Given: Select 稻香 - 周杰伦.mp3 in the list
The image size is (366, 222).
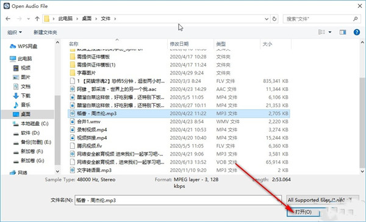Looking at the screenshot, I should point(179,113).
